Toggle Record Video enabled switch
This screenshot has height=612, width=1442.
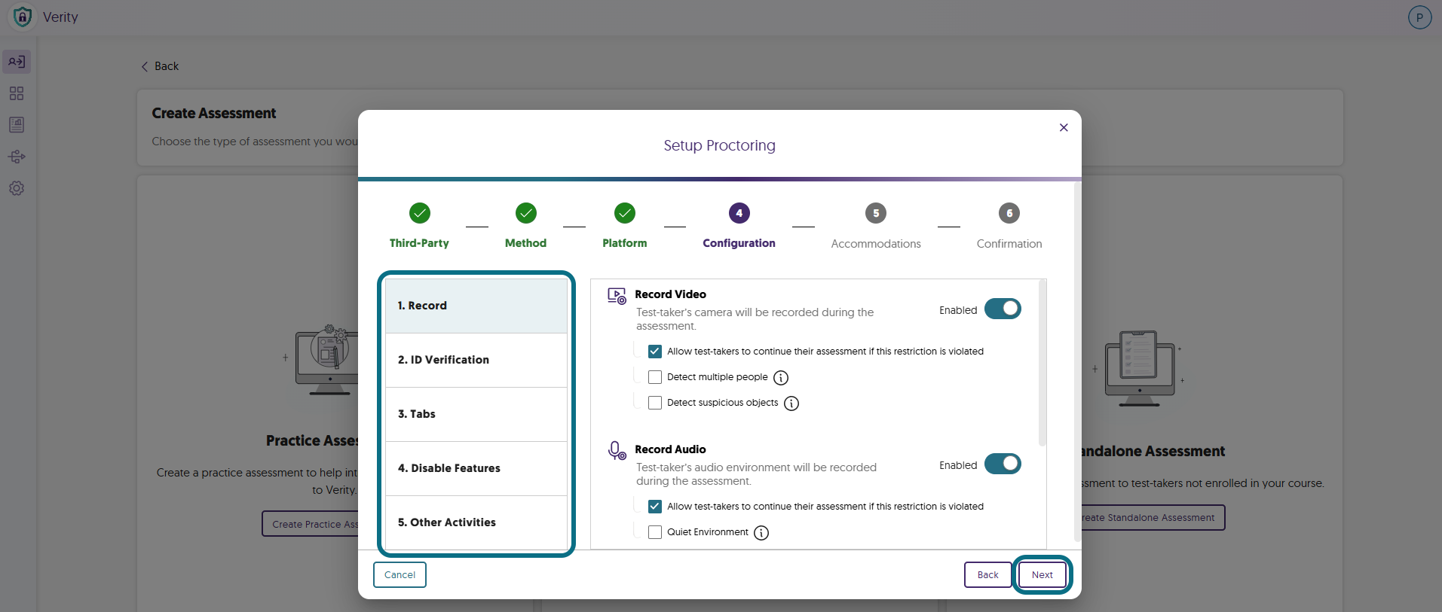coord(1003,309)
